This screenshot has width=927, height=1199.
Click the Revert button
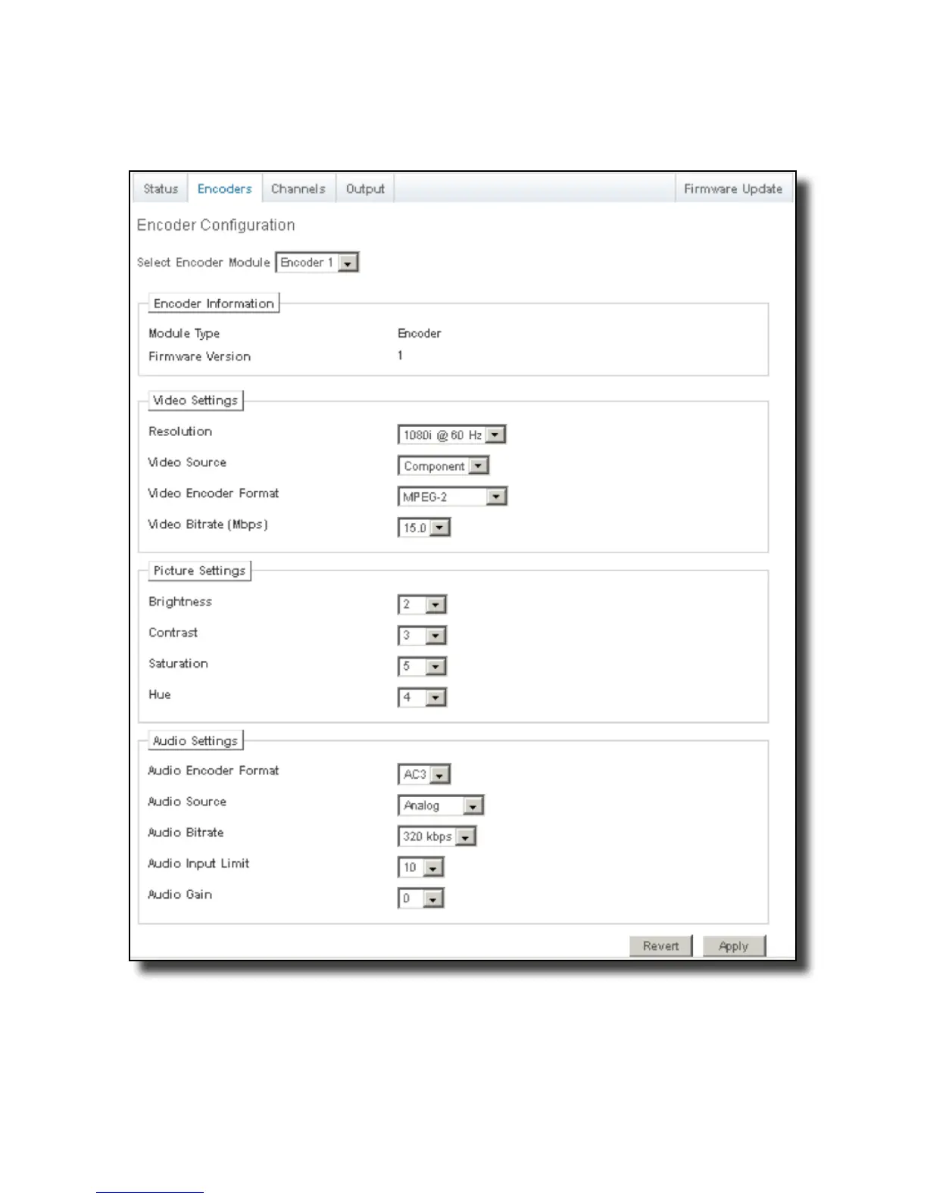pyautogui.click(x=660, y=946)
